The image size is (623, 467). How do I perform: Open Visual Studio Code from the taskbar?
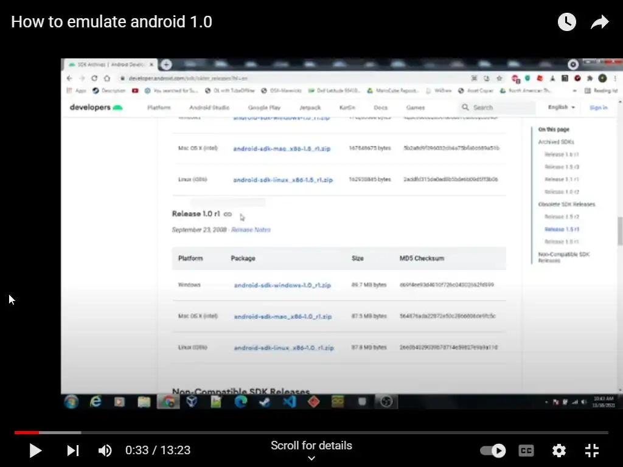pos(289,402)
